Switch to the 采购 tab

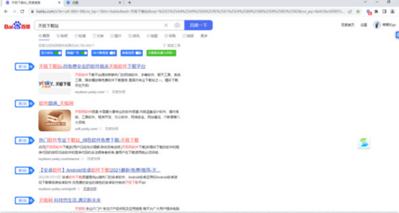(x=170, y=36)
